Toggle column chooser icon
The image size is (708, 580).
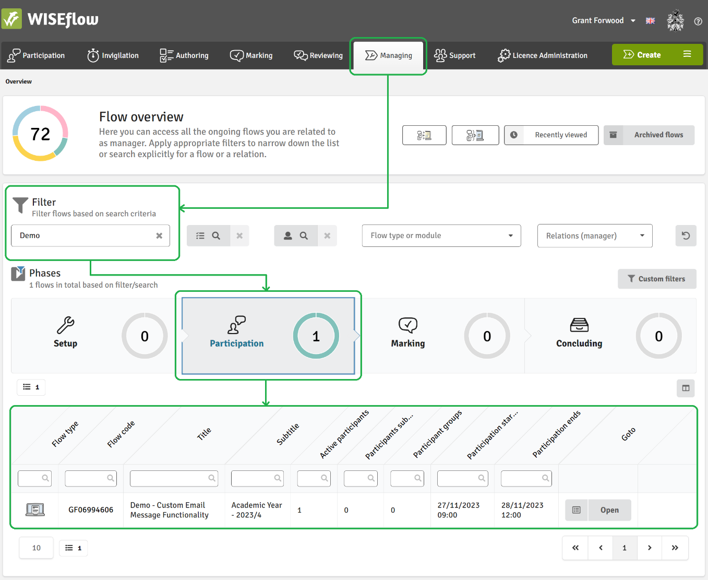click(x=686, y=388)
